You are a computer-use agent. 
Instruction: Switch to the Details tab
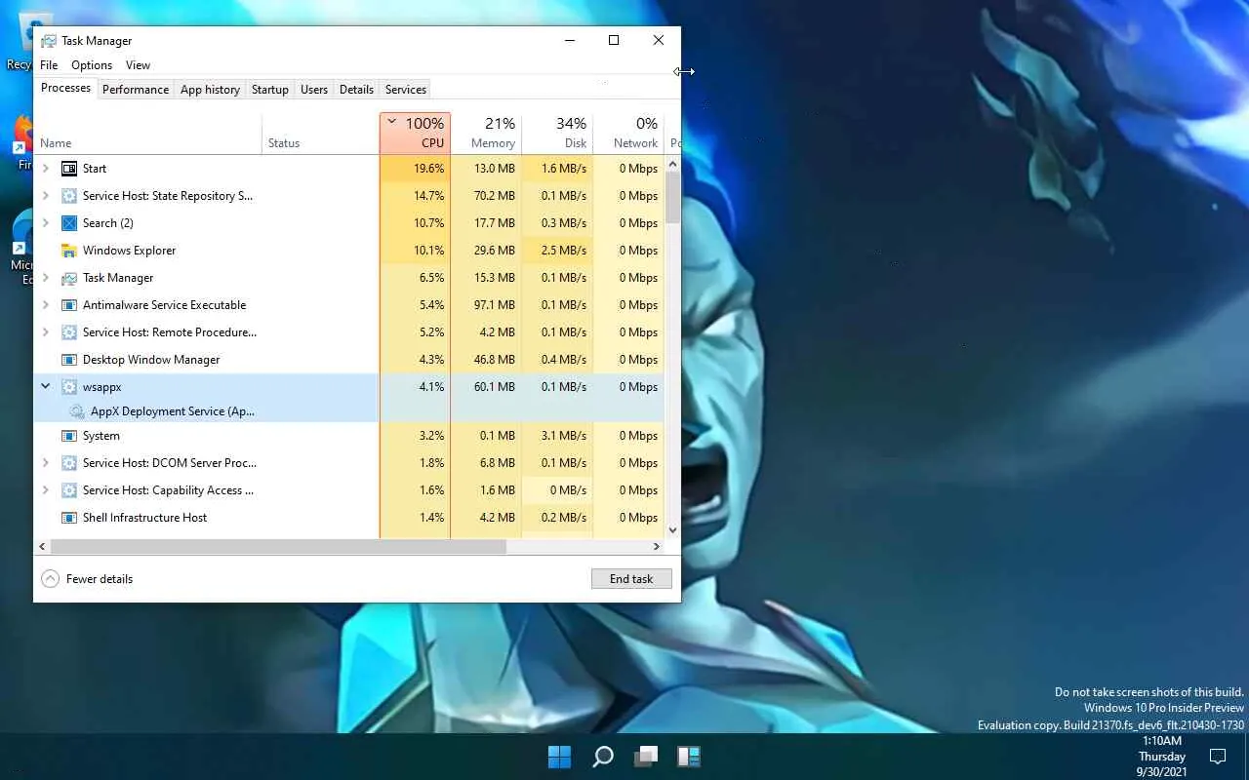356,90
